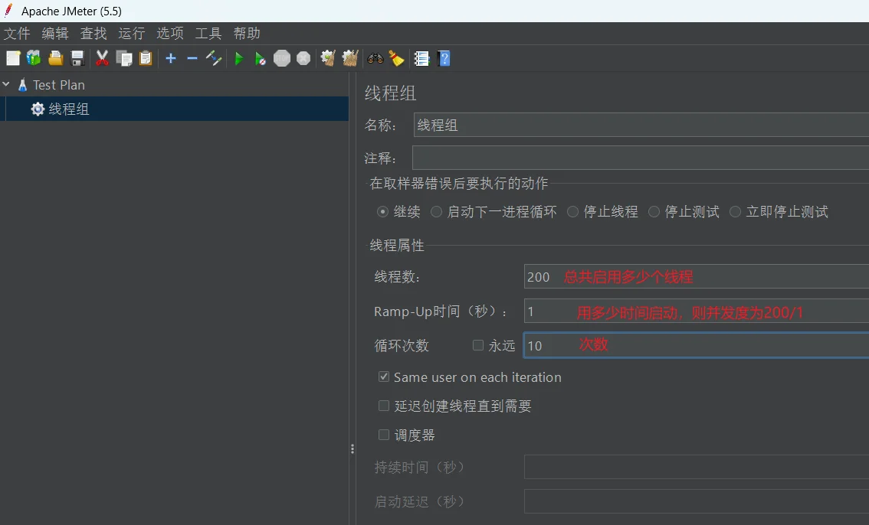Click the Paste clipboard icon
The height and width of the screenshot is (525, 869).
[145, 58]
